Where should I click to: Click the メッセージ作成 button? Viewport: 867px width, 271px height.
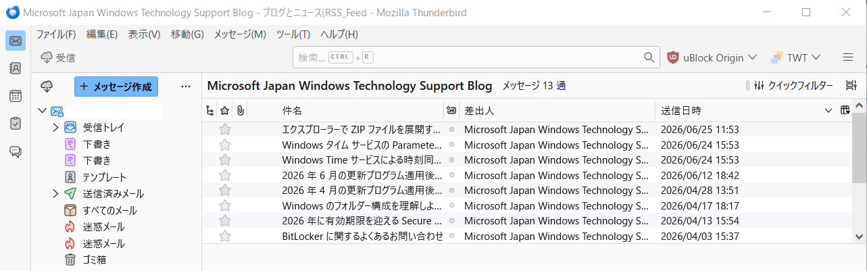click(116, 87)
